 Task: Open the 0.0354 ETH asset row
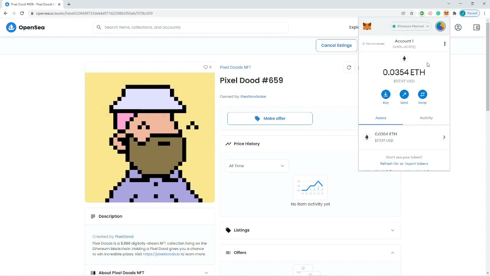click(404, 137)
